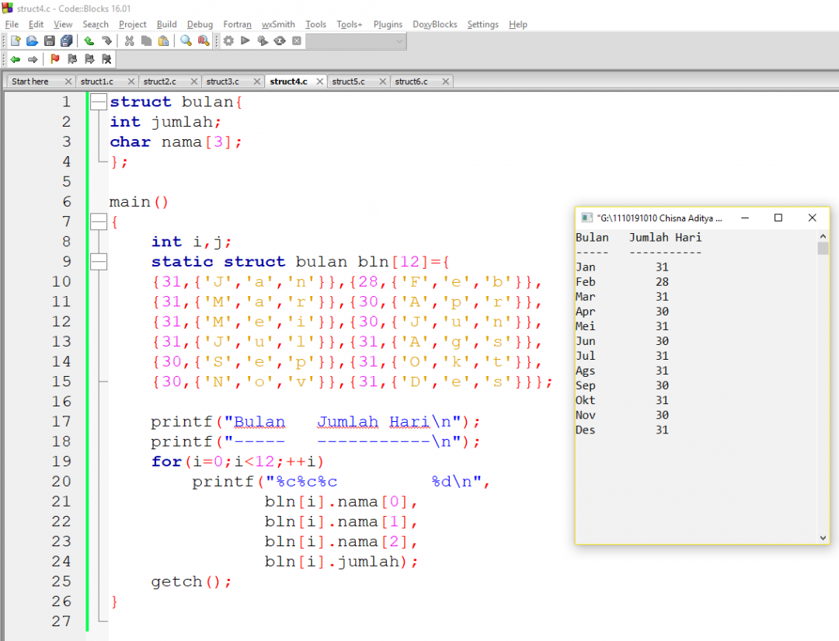Open the Search menu
This screenshot has width=839, height=641.
(96, 24)
